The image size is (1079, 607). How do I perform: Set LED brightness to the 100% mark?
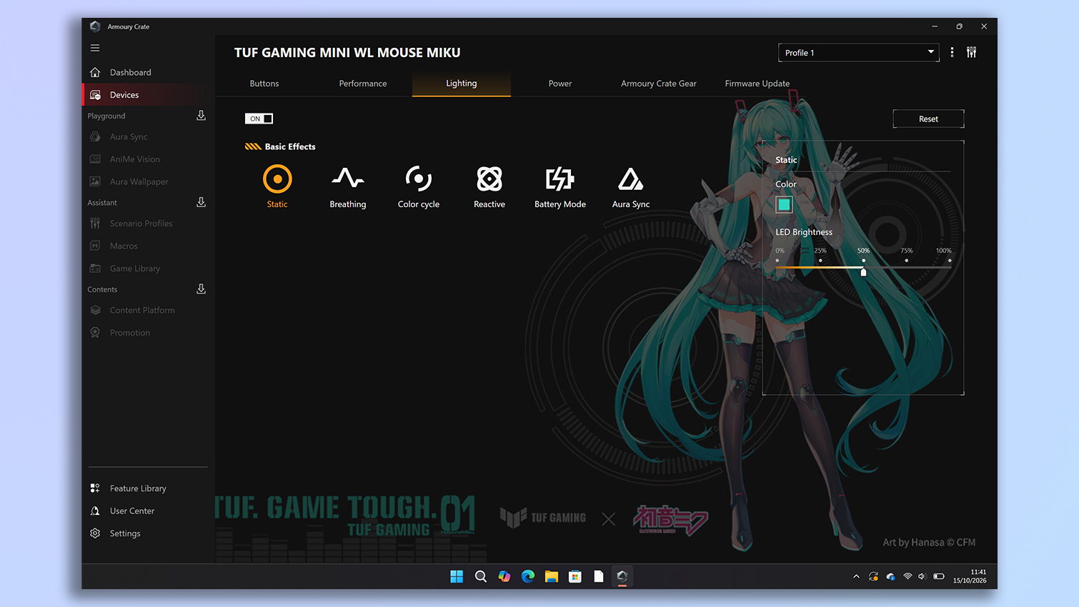[x=949, y=261]
